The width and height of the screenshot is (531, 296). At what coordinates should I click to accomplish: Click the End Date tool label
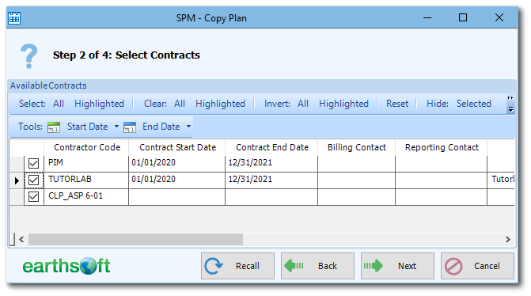pos(161,127)
